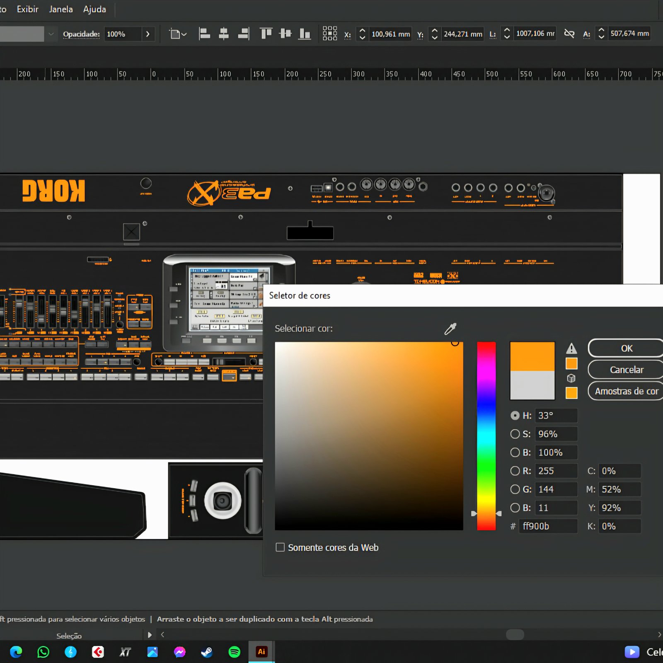
Task: Click the out of gamut warning triangle
Action: point(571,348)
